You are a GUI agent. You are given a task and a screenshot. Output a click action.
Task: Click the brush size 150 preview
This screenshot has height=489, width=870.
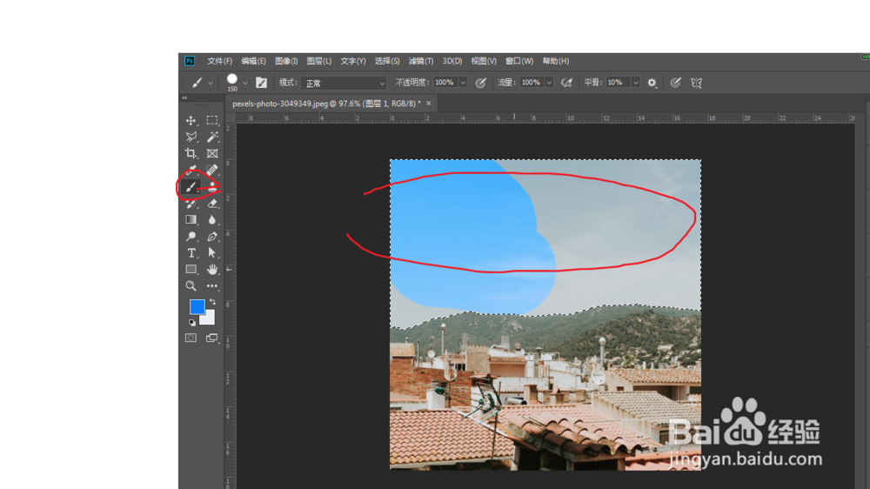232,82
